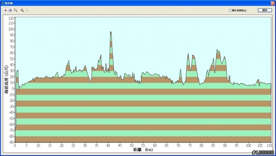This screenshot has height=156, width=276.
Task: Click the 0 label on elevation axis
Action: 13,89
